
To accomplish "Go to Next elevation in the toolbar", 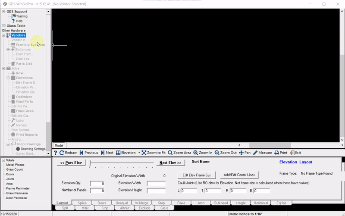I will (107, 153).
